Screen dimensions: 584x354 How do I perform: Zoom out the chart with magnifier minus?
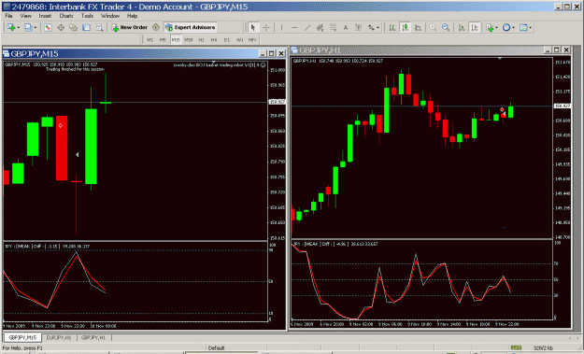[x=446, y=27]
